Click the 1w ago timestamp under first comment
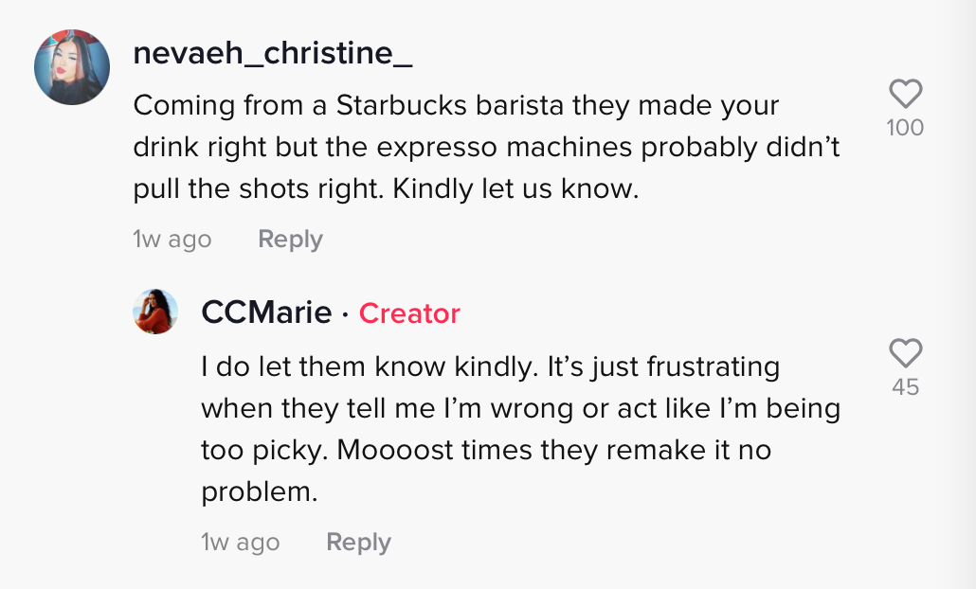Screen dimensions: 976x589 (x=172, y=240)
